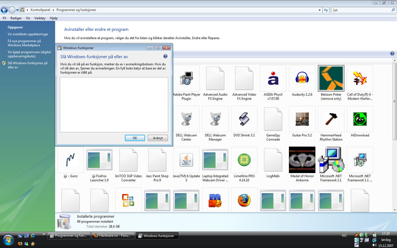Select the LogMeIn program
Screen dimensions: 397x248
pos(273,163)
